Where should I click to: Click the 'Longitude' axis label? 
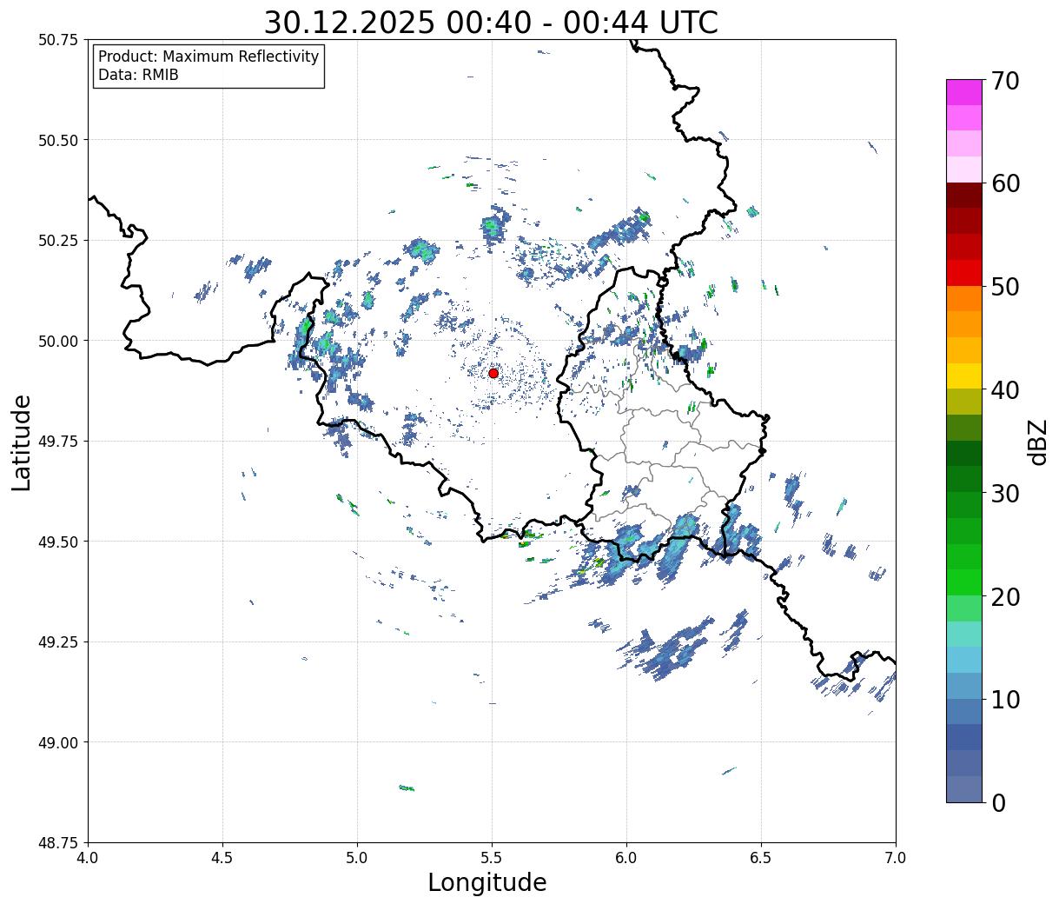click(487, 882)
